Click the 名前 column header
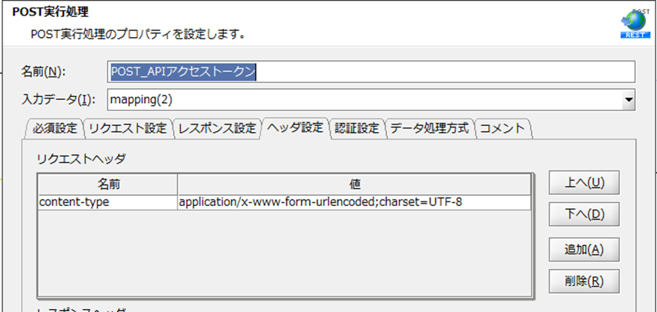The width and height of the screenshot is (657, 312). [x=108, y=185]
